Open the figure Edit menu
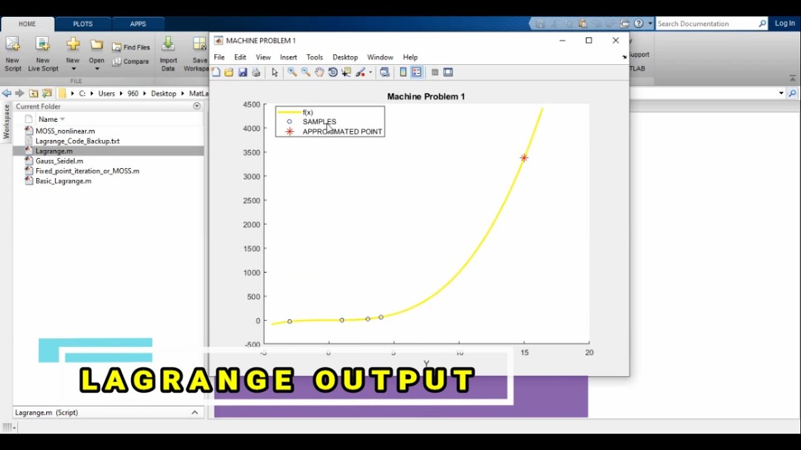 [x=240, y=57]
